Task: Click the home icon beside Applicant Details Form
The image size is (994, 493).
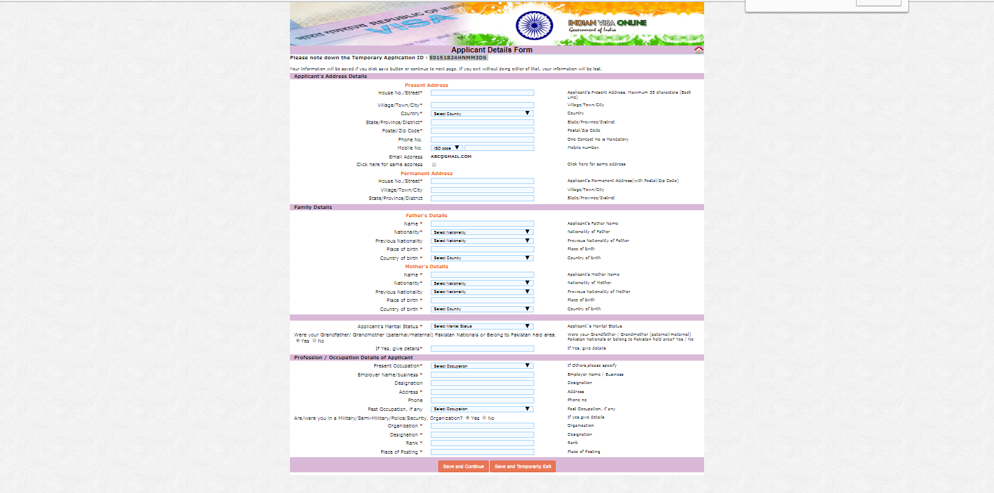Action: click(x=699, y=50)
